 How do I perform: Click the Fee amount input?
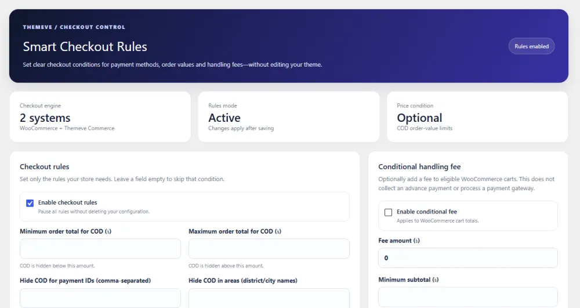point(468,258)
